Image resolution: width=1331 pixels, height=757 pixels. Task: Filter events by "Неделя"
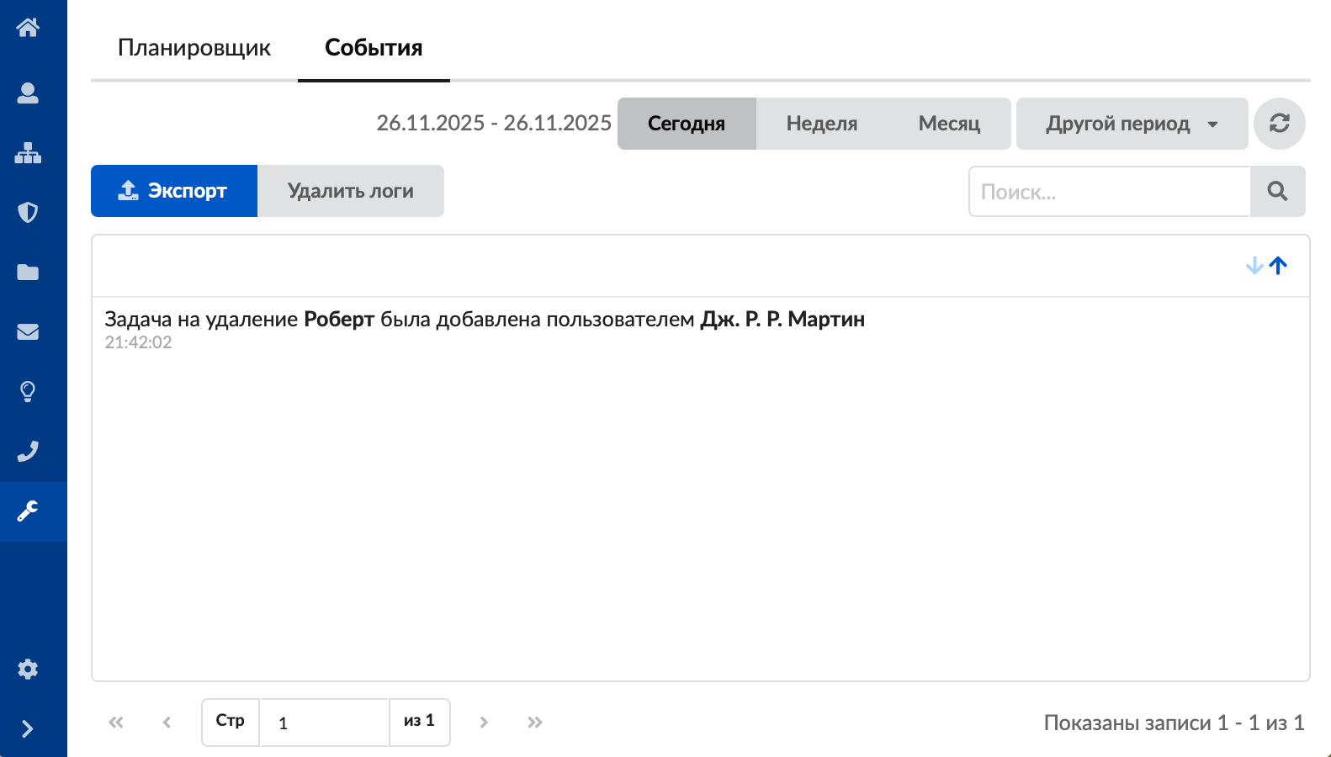point(821,124)
